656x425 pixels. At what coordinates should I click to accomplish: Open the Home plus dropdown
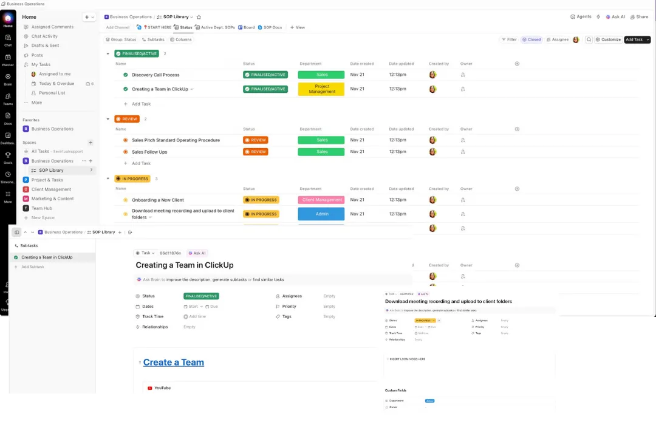pyautogui.click(x=89, y=17)
